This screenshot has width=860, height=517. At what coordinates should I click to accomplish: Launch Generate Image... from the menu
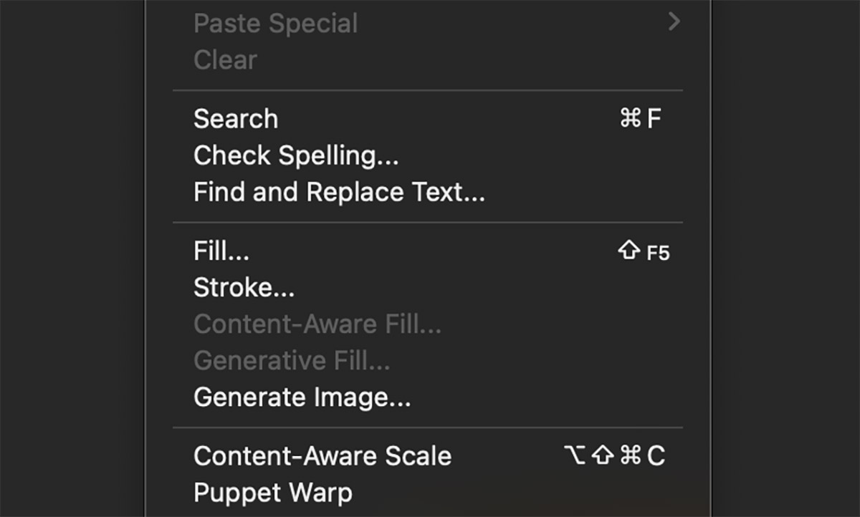[x=302, y=397]
